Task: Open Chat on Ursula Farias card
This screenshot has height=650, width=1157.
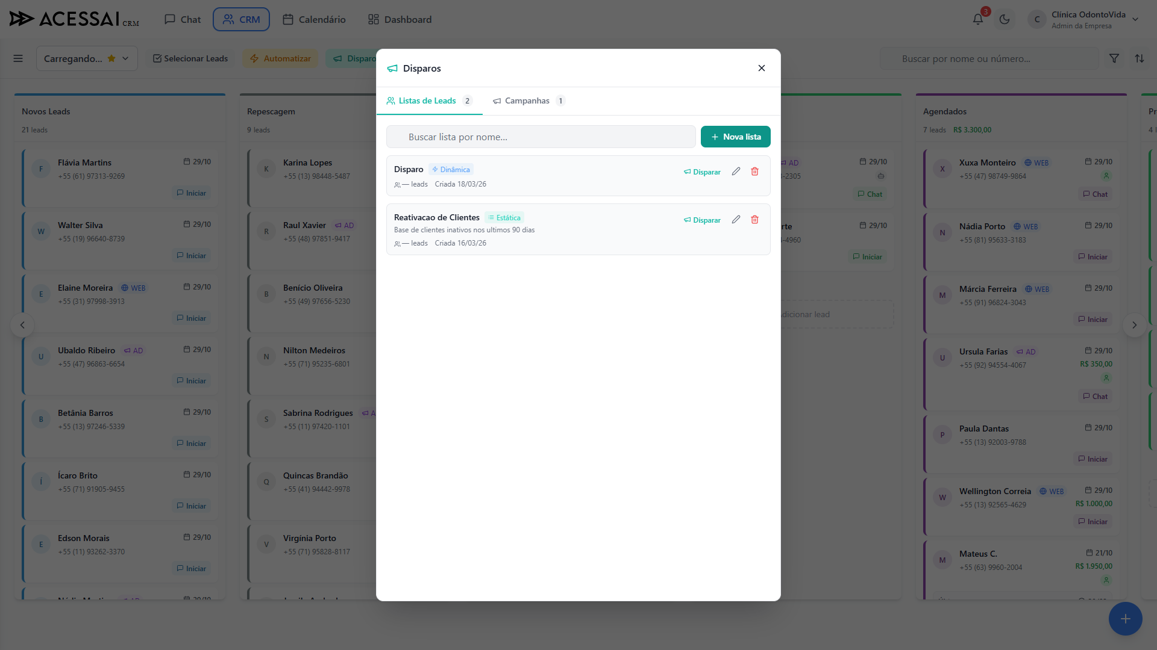Action: 1095,397
